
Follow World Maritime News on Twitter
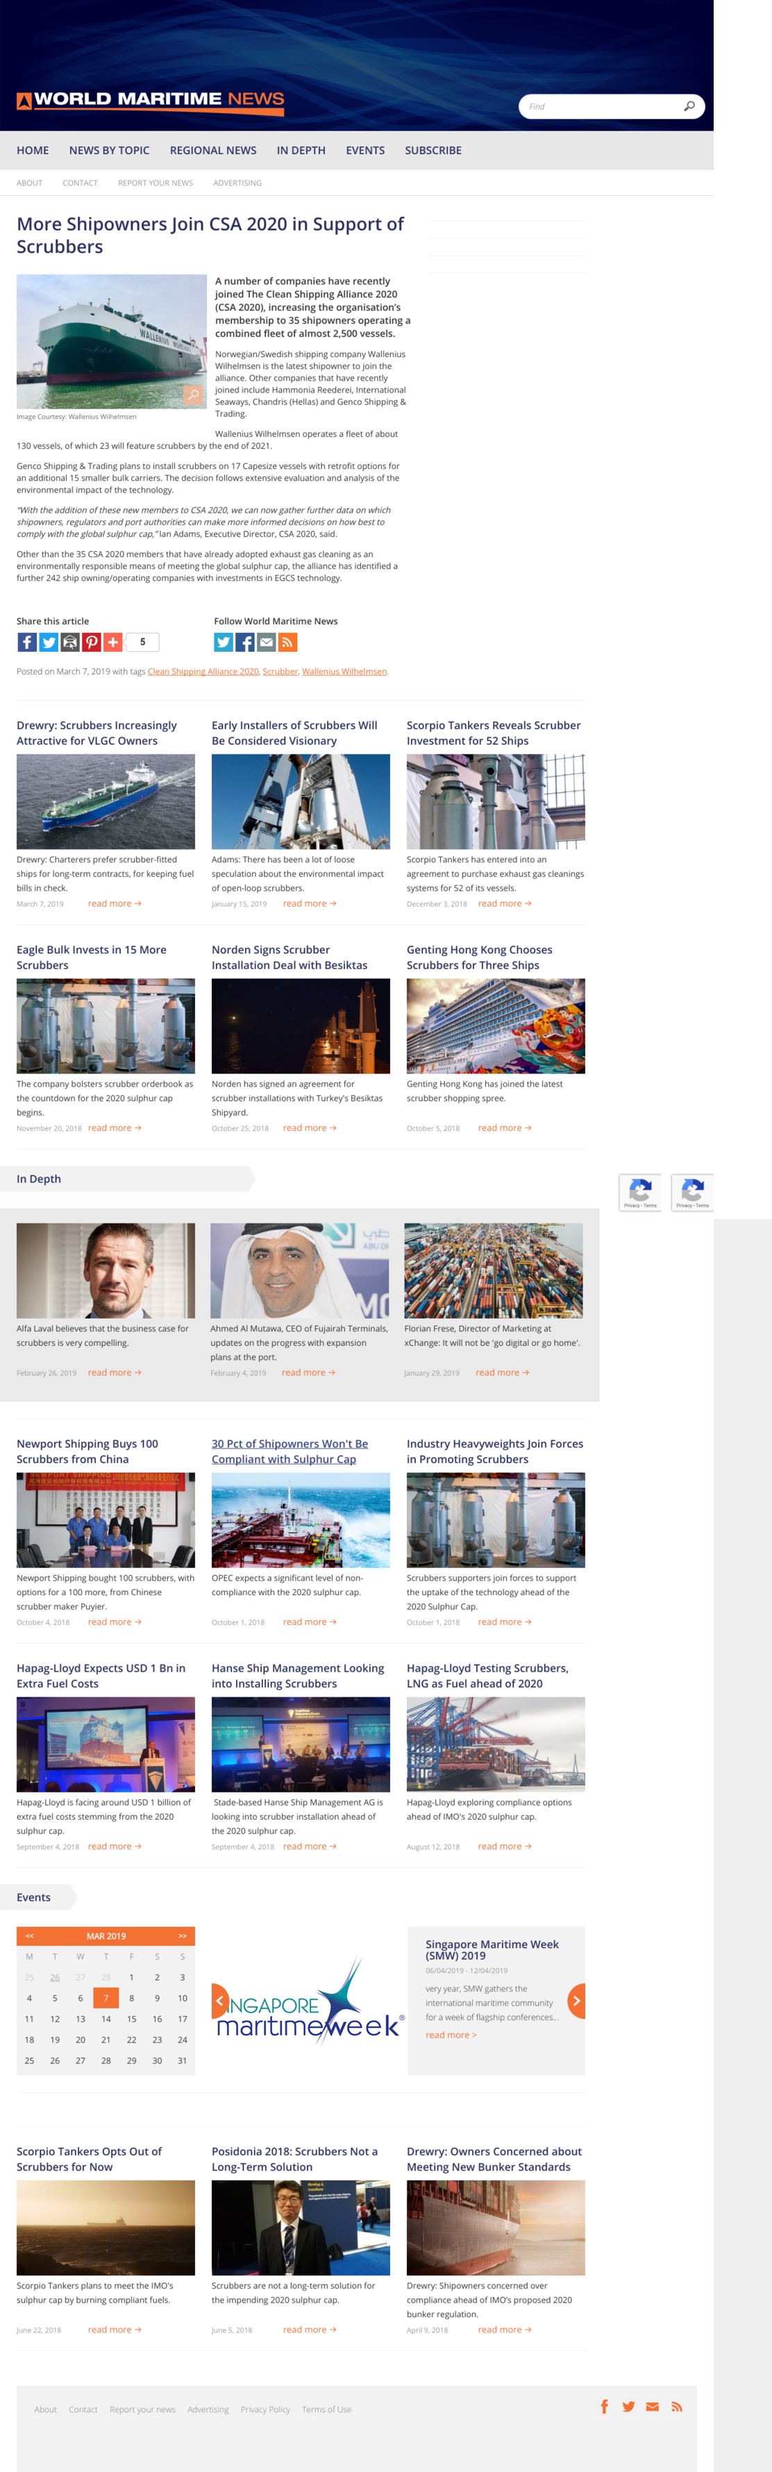pyautogui.click(x=224, y=642)
